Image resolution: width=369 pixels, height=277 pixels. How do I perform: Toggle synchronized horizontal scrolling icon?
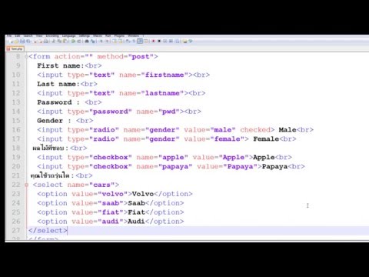(x=120, y=41)
